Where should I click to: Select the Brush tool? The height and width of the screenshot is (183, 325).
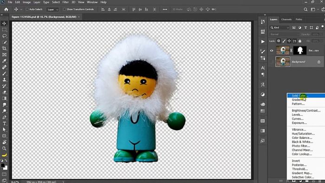coord(4,73)
